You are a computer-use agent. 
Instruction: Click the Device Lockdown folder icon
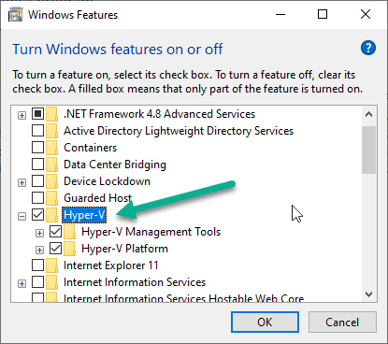pos(51,181)
